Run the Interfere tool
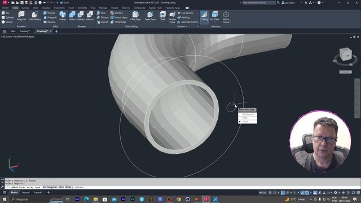Screen dimensions: 361x203 [117, 13]
